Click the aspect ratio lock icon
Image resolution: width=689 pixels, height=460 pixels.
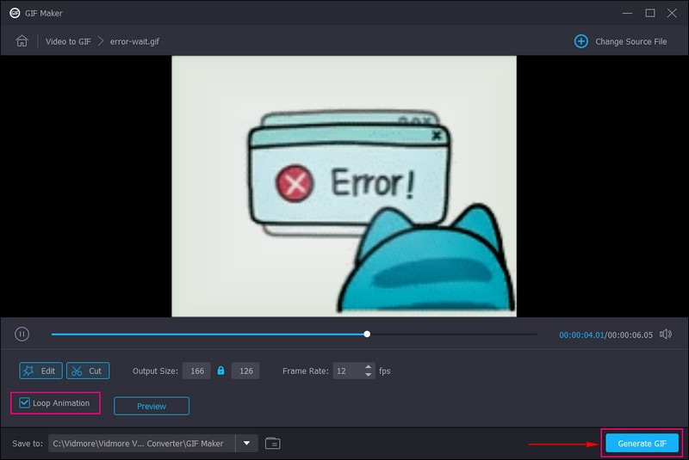(x=220, y=371)
